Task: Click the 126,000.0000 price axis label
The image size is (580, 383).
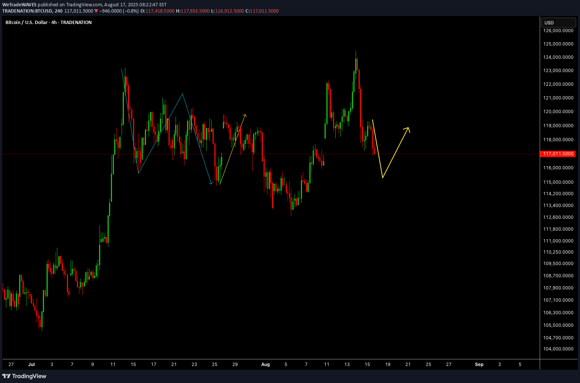Action: (x=558, y=30)
